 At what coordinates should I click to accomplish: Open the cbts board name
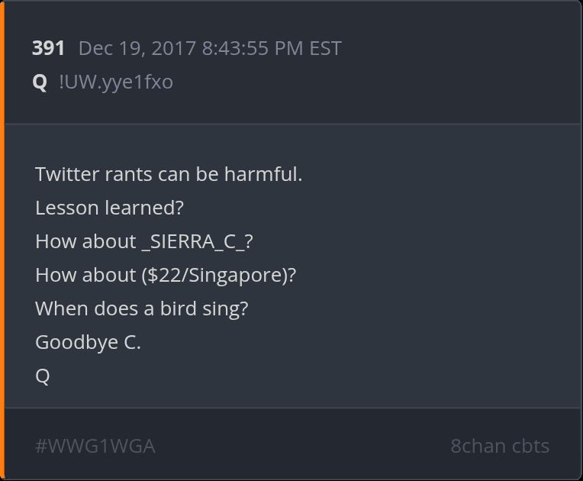[x=530, y=446]
